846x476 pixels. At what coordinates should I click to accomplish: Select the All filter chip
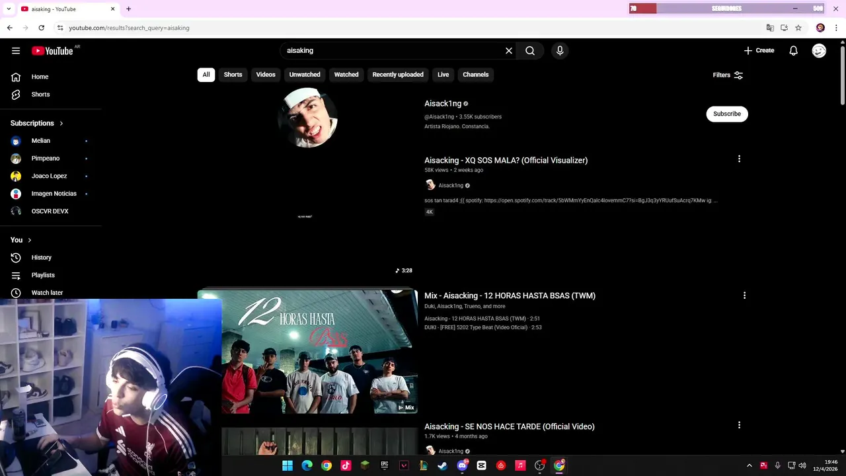click(206, 75)
